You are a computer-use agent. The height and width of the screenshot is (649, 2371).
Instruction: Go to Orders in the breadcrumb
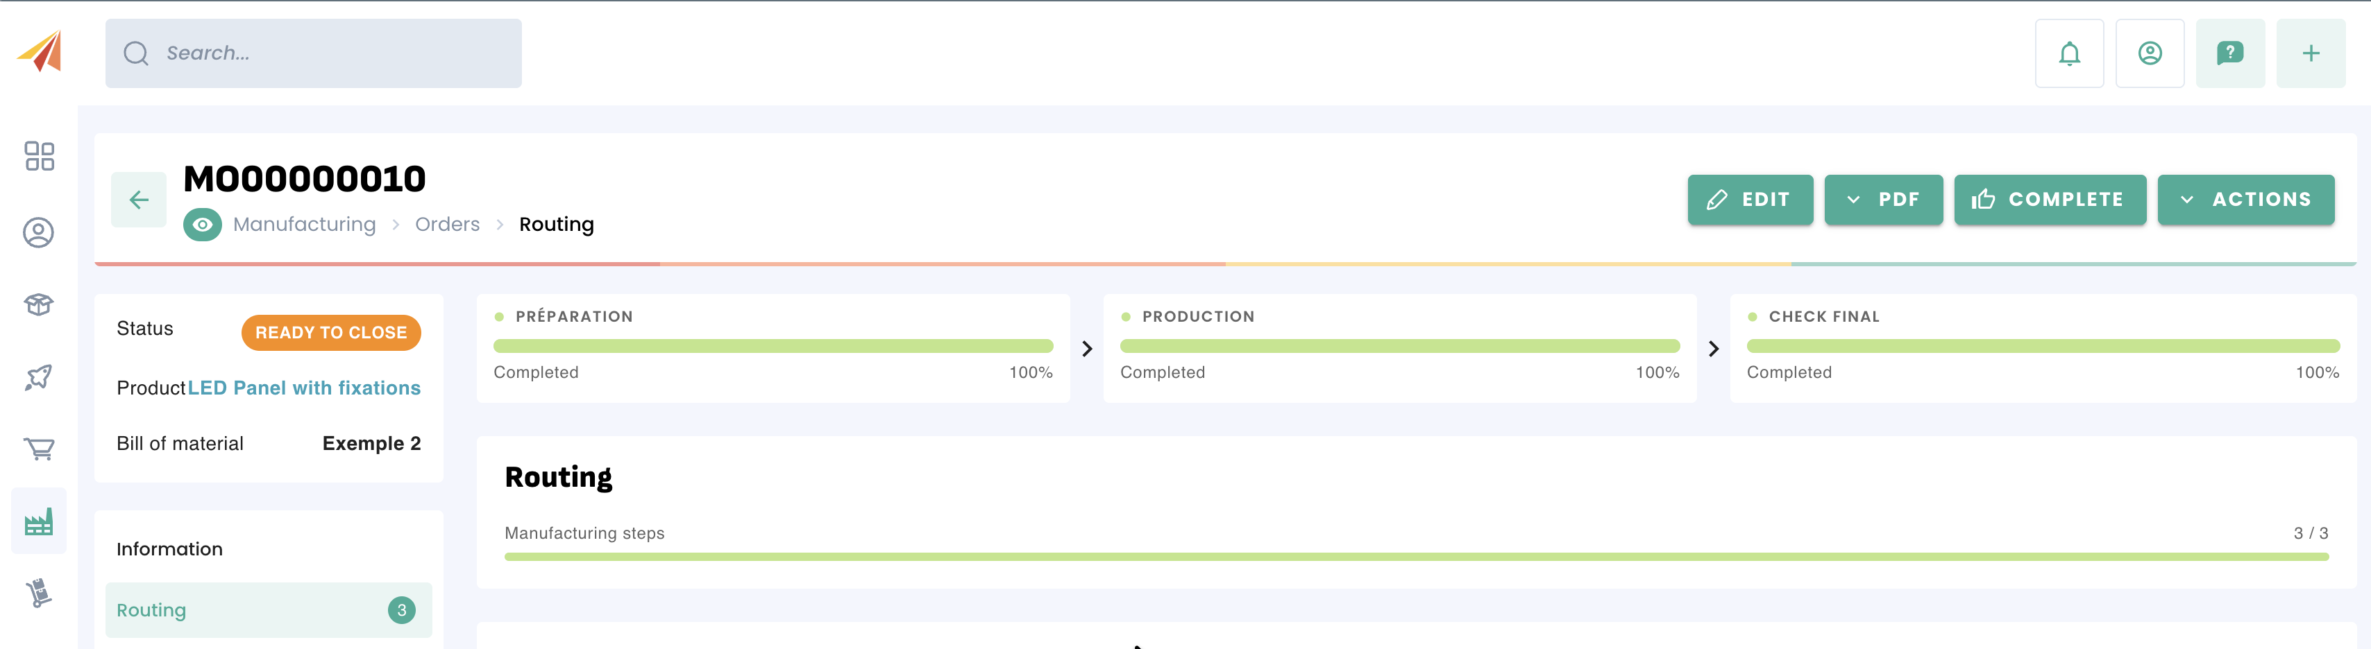click(447, 224)
